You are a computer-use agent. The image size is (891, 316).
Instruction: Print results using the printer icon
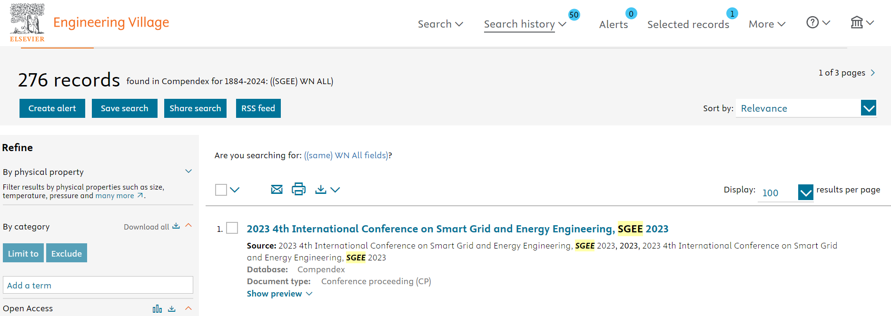298,189
